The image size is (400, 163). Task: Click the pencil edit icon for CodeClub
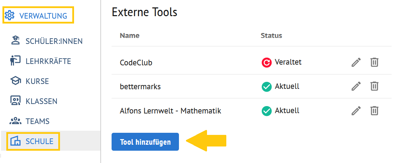click(356, 62)
